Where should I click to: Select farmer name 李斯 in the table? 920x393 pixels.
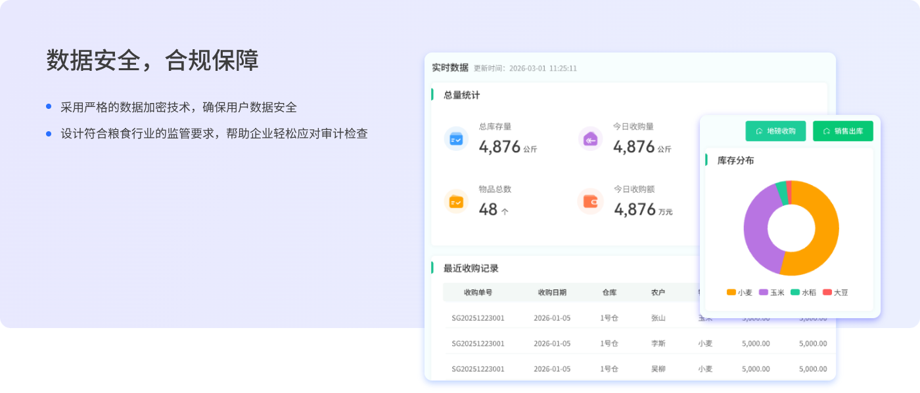click(x=658, y=343)
